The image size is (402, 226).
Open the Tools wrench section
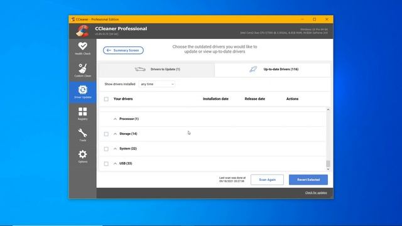coord(82,135)
